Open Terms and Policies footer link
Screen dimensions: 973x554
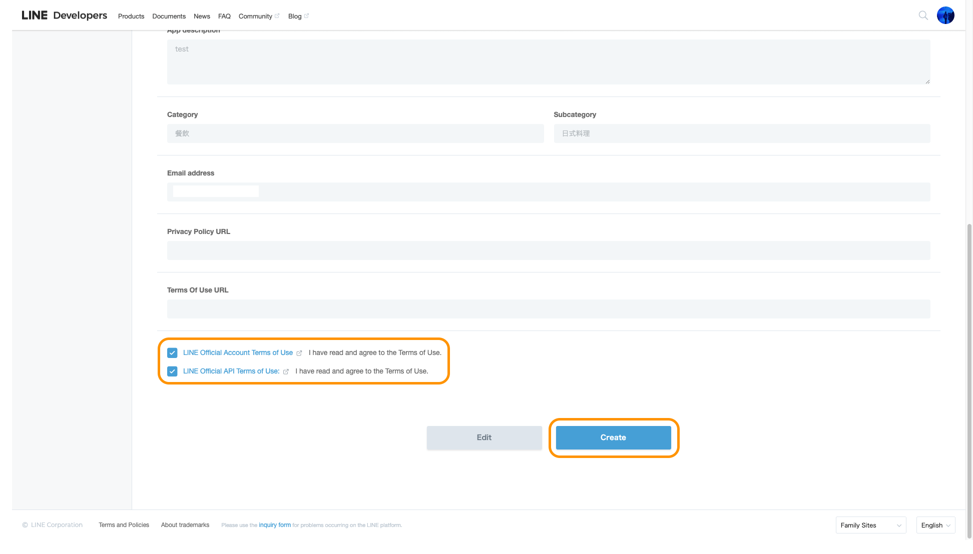(124, 525)
